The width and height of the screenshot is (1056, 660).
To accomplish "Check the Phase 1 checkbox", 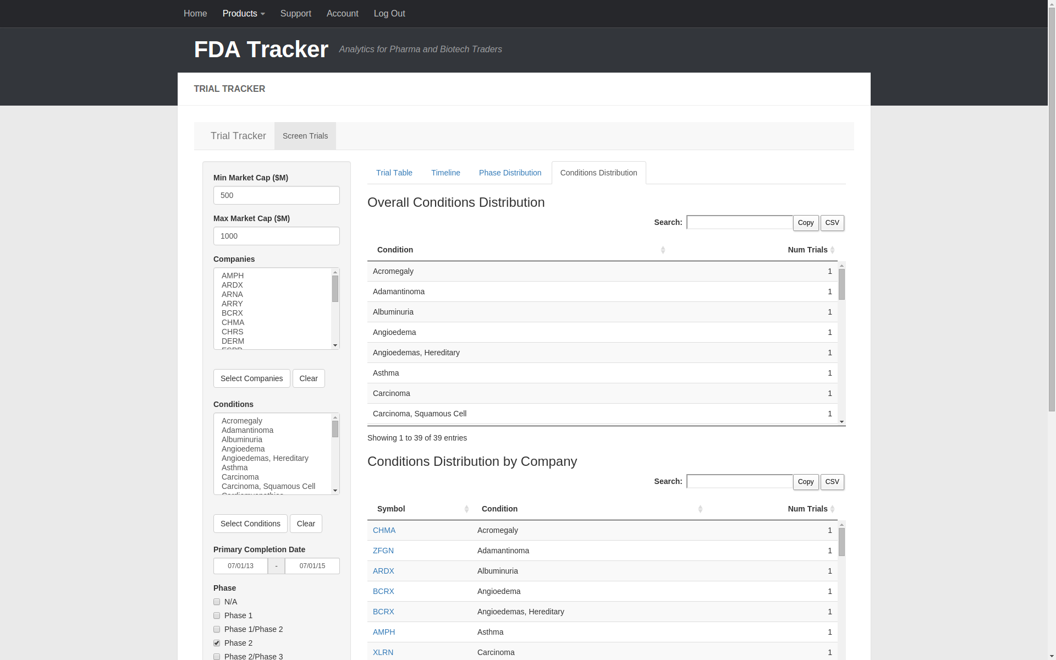I will tap(217, 616).
